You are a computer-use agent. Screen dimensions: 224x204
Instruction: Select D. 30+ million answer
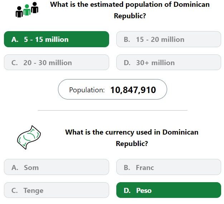(x=169, y=62)
